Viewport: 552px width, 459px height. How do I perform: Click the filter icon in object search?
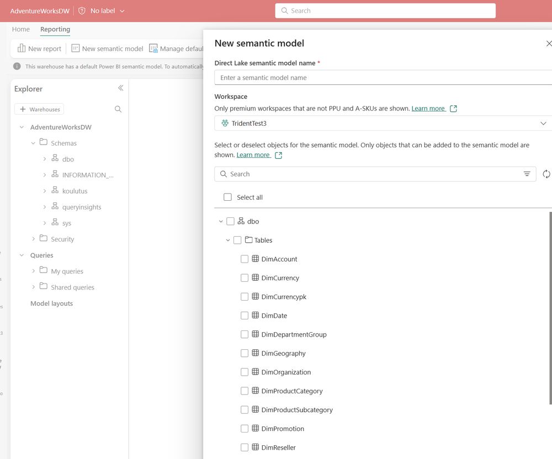click(527, 174)
